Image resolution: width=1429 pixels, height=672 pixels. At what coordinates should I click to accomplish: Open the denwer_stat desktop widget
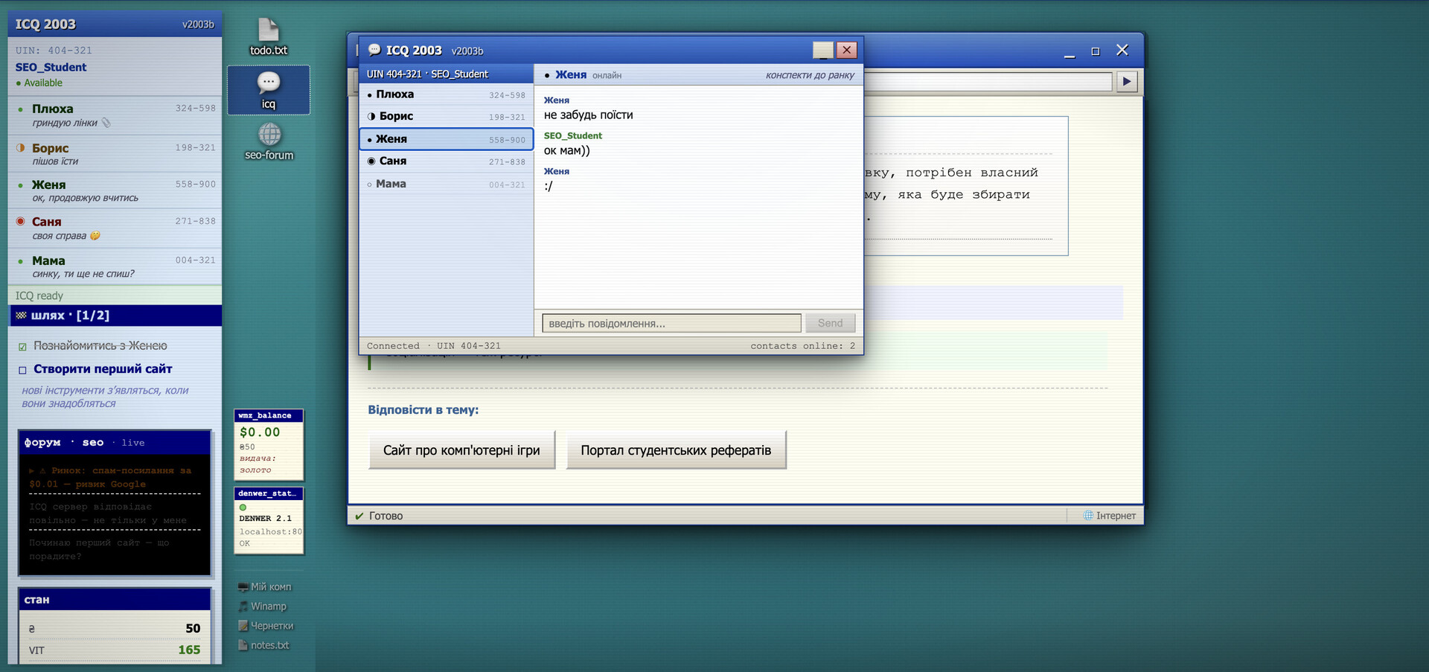269,520
